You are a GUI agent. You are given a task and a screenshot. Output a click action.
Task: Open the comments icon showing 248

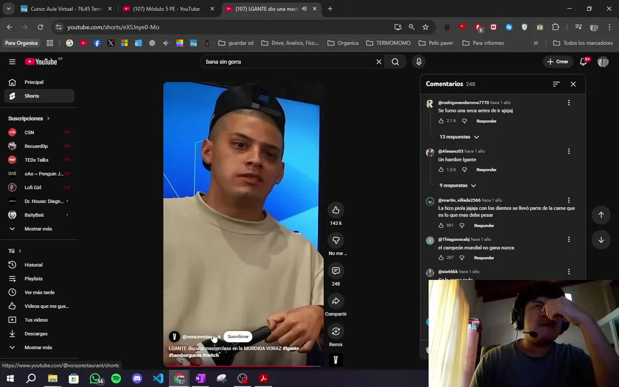(335, 270)
